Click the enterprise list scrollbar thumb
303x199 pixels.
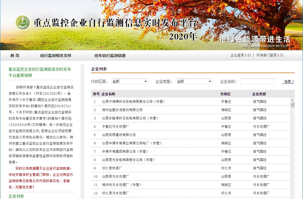292,105
